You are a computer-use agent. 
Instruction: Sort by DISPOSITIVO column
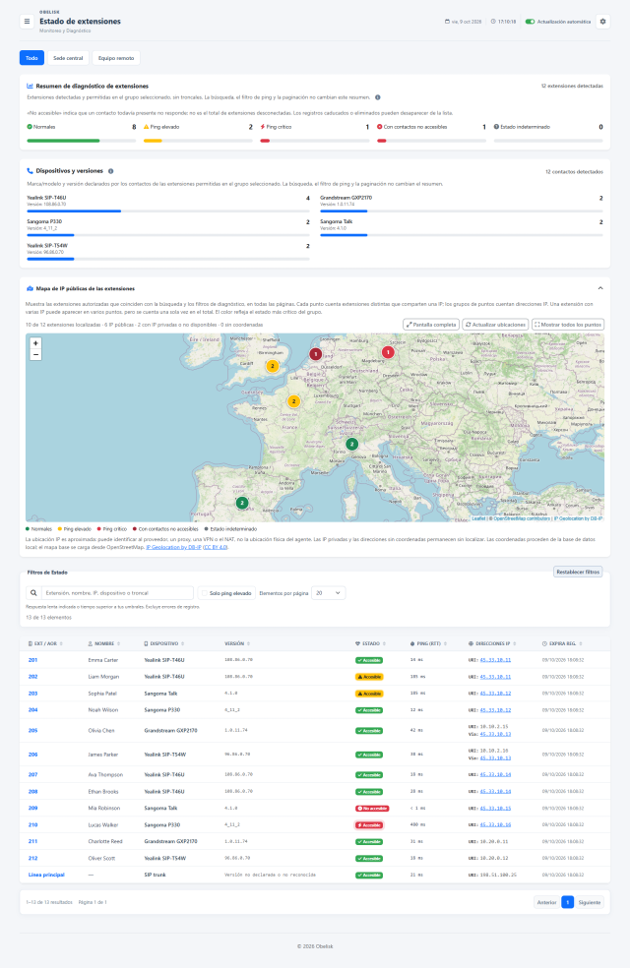[164, 644]
